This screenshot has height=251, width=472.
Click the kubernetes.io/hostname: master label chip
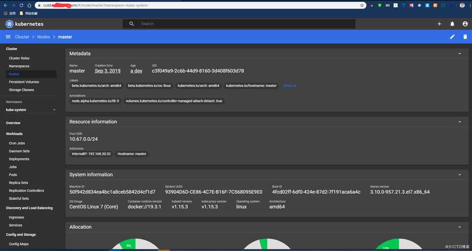point(251,85)
